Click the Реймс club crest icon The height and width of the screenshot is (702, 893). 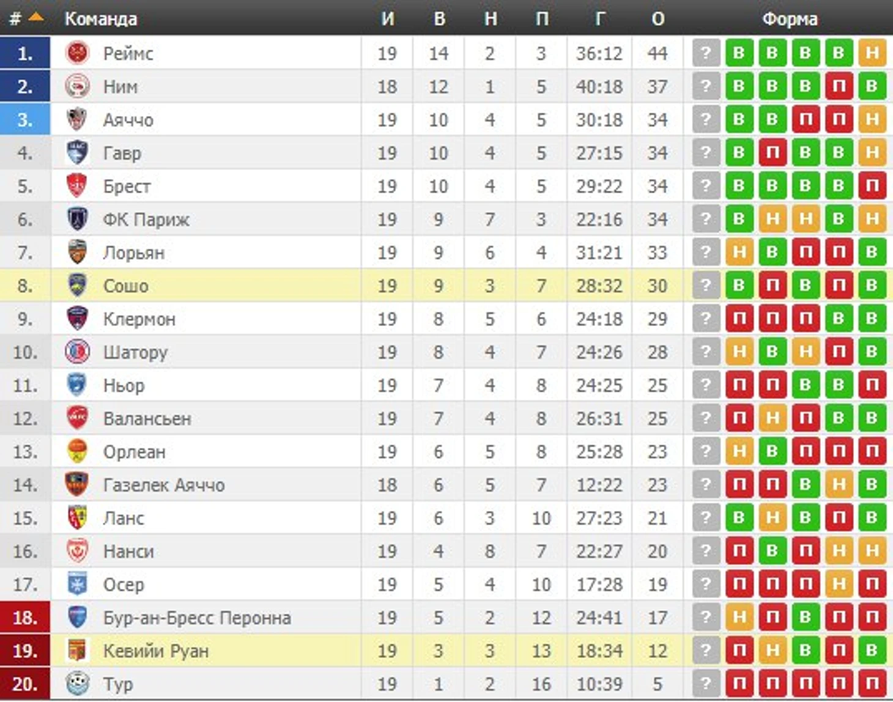77,53
